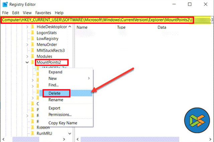Minimize the Registry Editor window
The image size is (214, 142).
pos(174,4)
